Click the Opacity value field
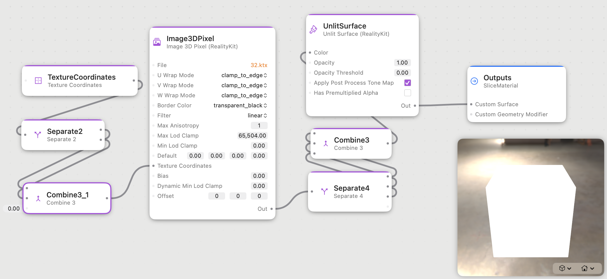The image size is (607, 279). [402, 63]
